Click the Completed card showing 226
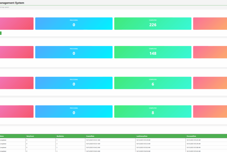Image resolution: width=227 pixels, height=152 pixels. click(x=153, y=23)
